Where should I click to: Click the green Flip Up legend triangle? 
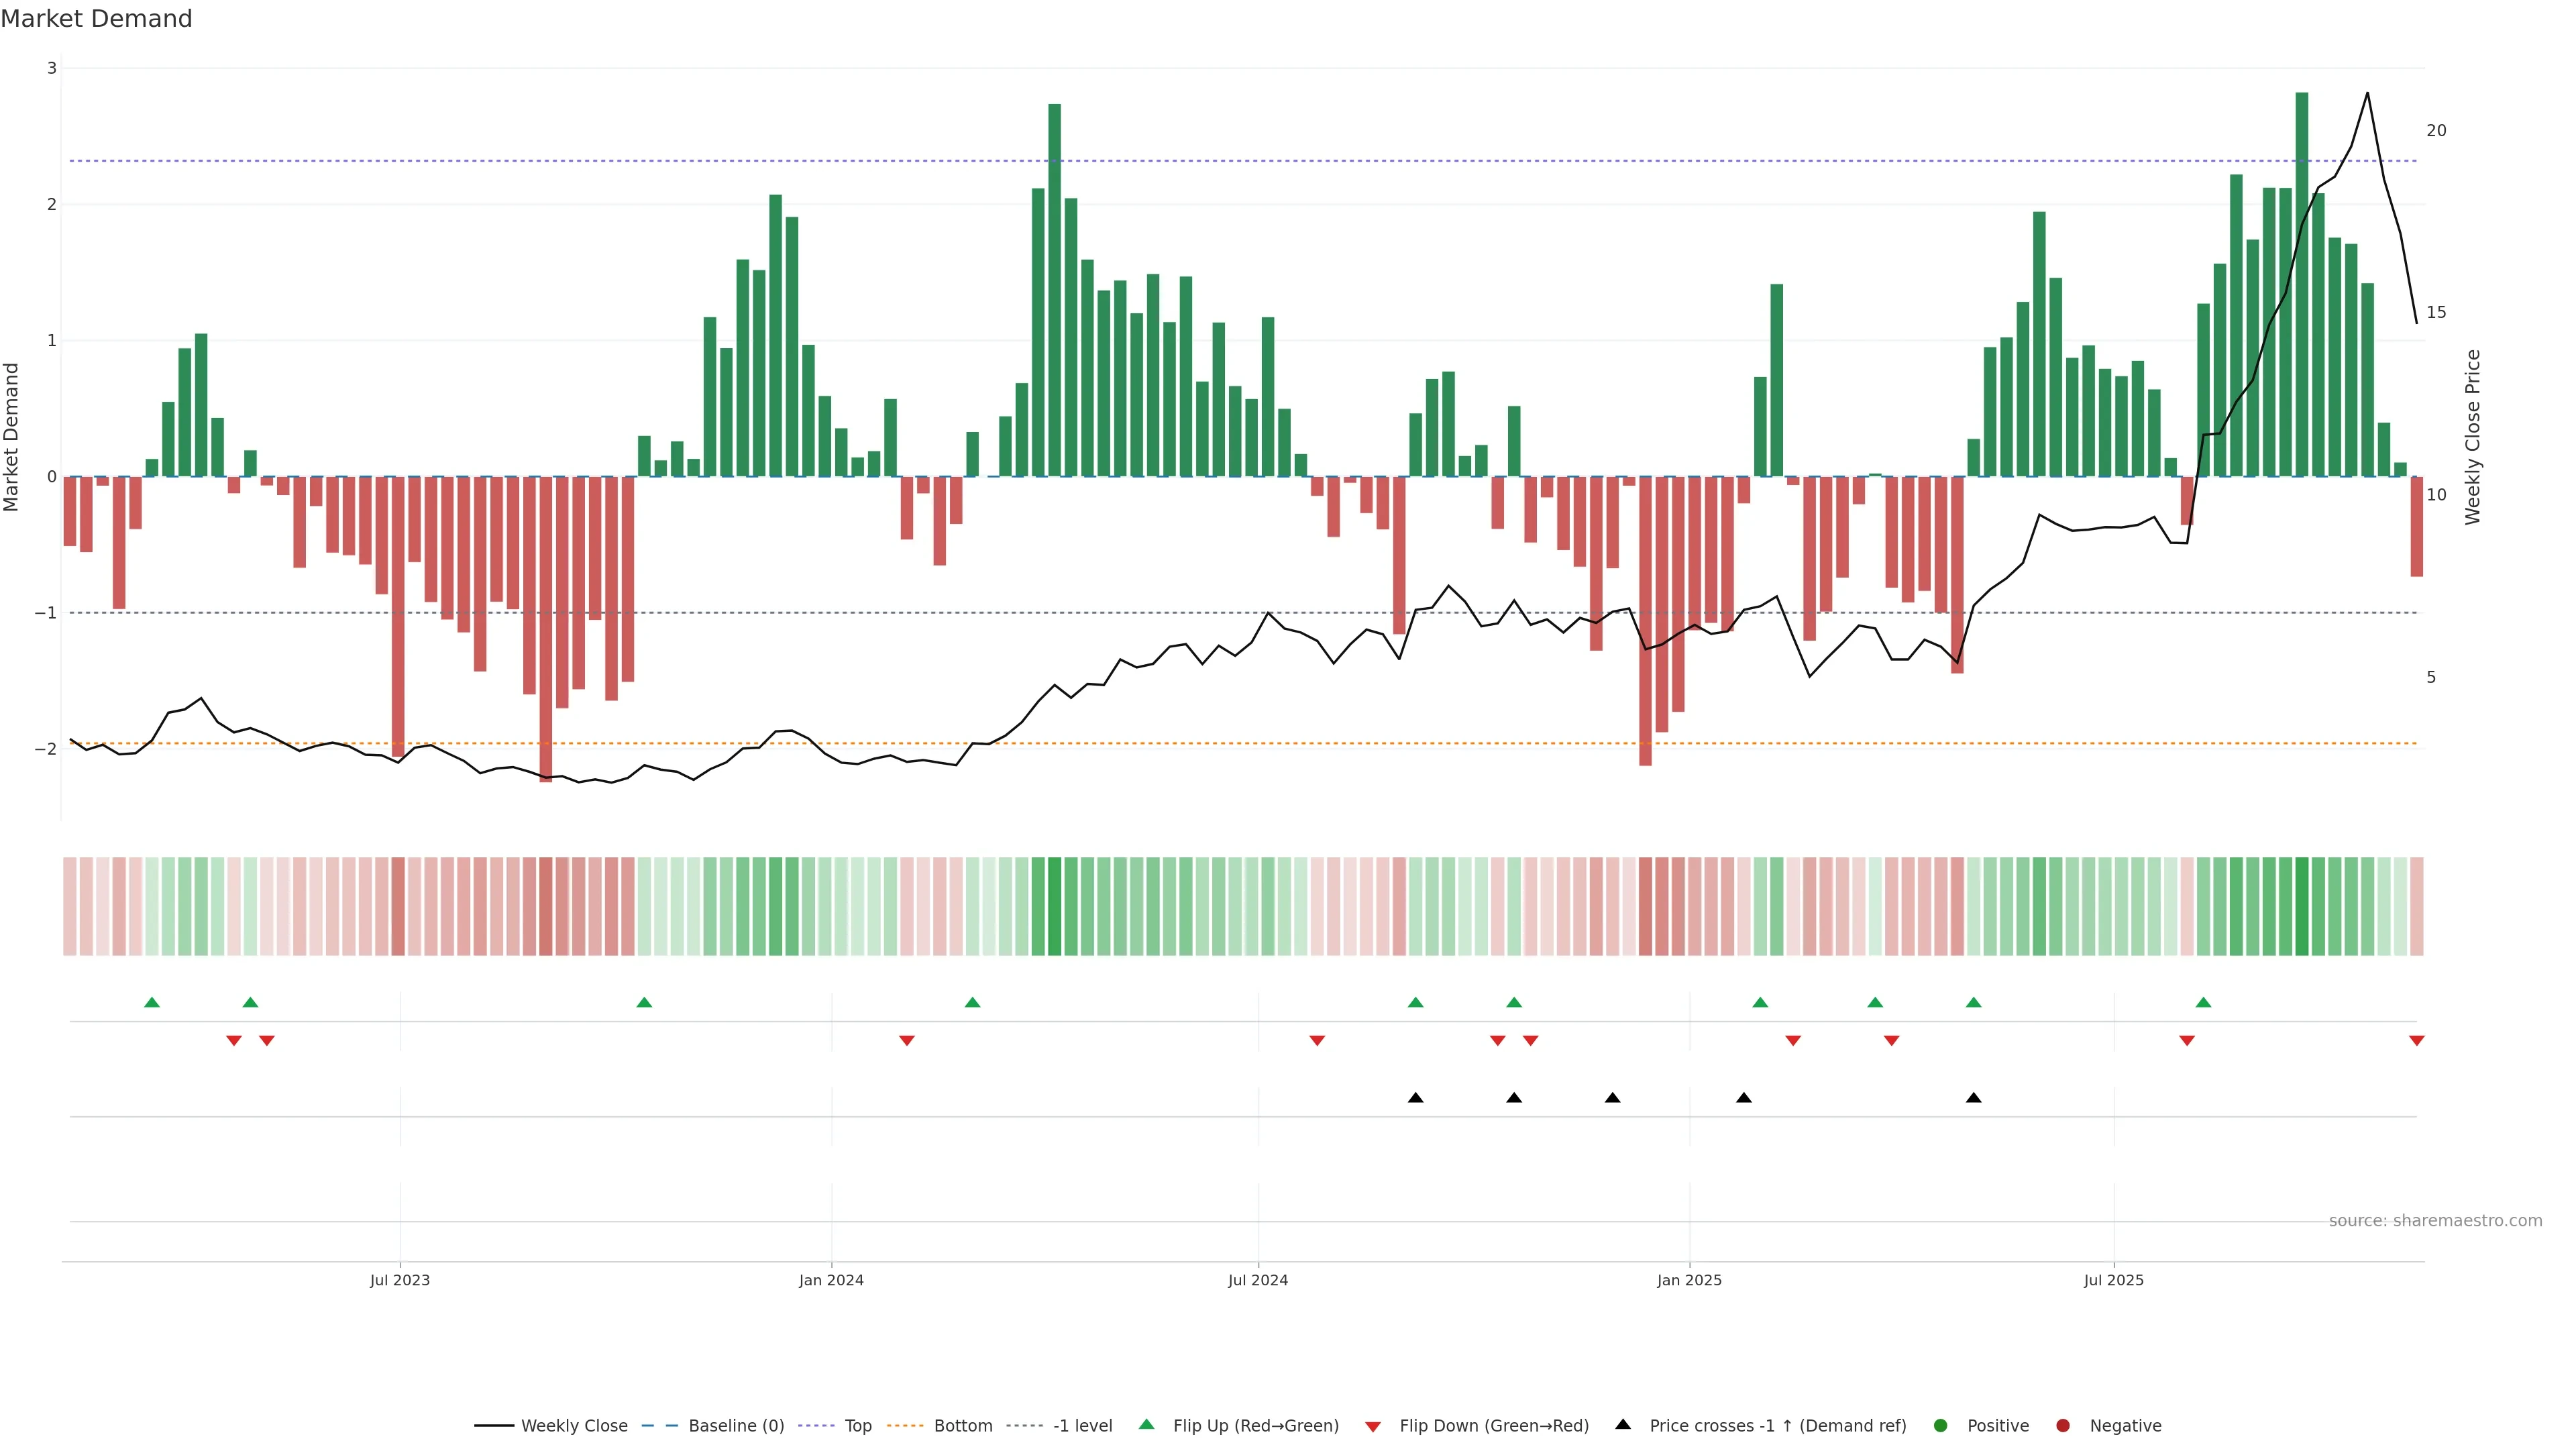tap(1147, 1425)
